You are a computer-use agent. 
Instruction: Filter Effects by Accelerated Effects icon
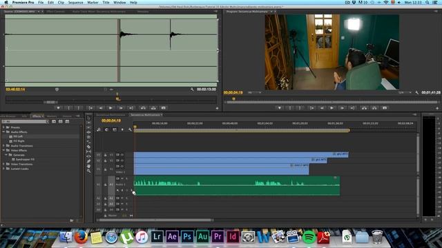coord(54,121)
